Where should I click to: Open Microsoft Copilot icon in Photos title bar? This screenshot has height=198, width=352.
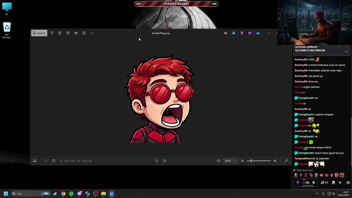(226, 33)
